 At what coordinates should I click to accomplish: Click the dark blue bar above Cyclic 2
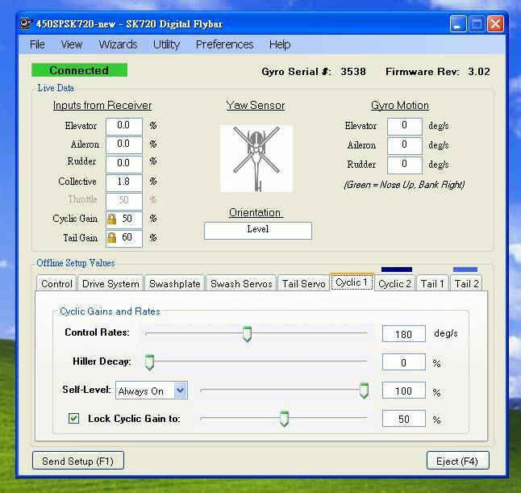397,269
